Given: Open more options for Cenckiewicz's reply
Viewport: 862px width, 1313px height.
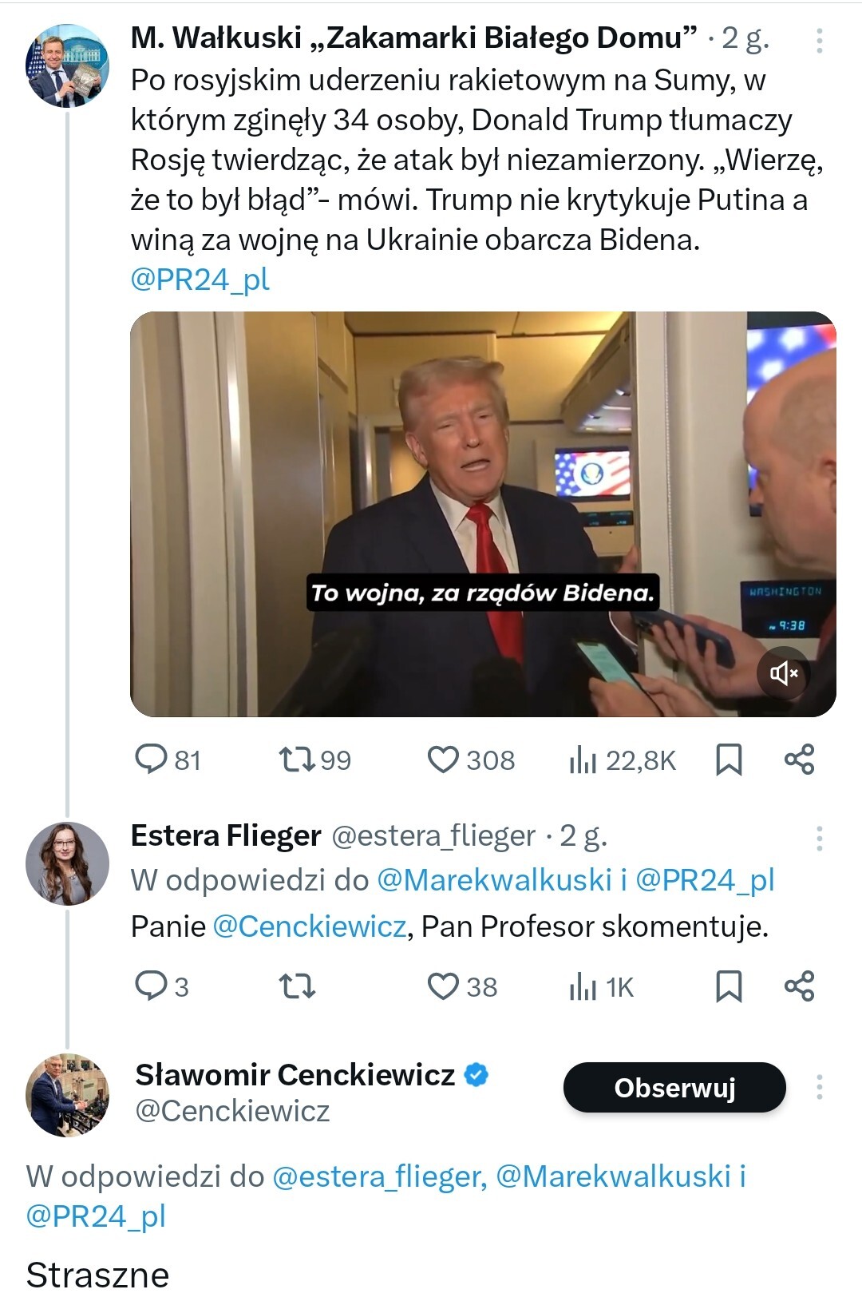Looking at the screenshot, I should click(820, 1087).
